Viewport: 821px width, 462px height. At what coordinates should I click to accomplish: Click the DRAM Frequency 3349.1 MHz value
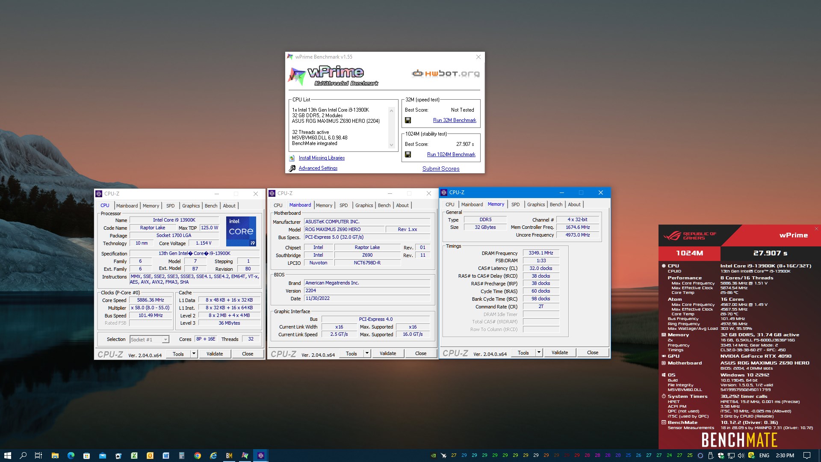[x=541, y=253]
